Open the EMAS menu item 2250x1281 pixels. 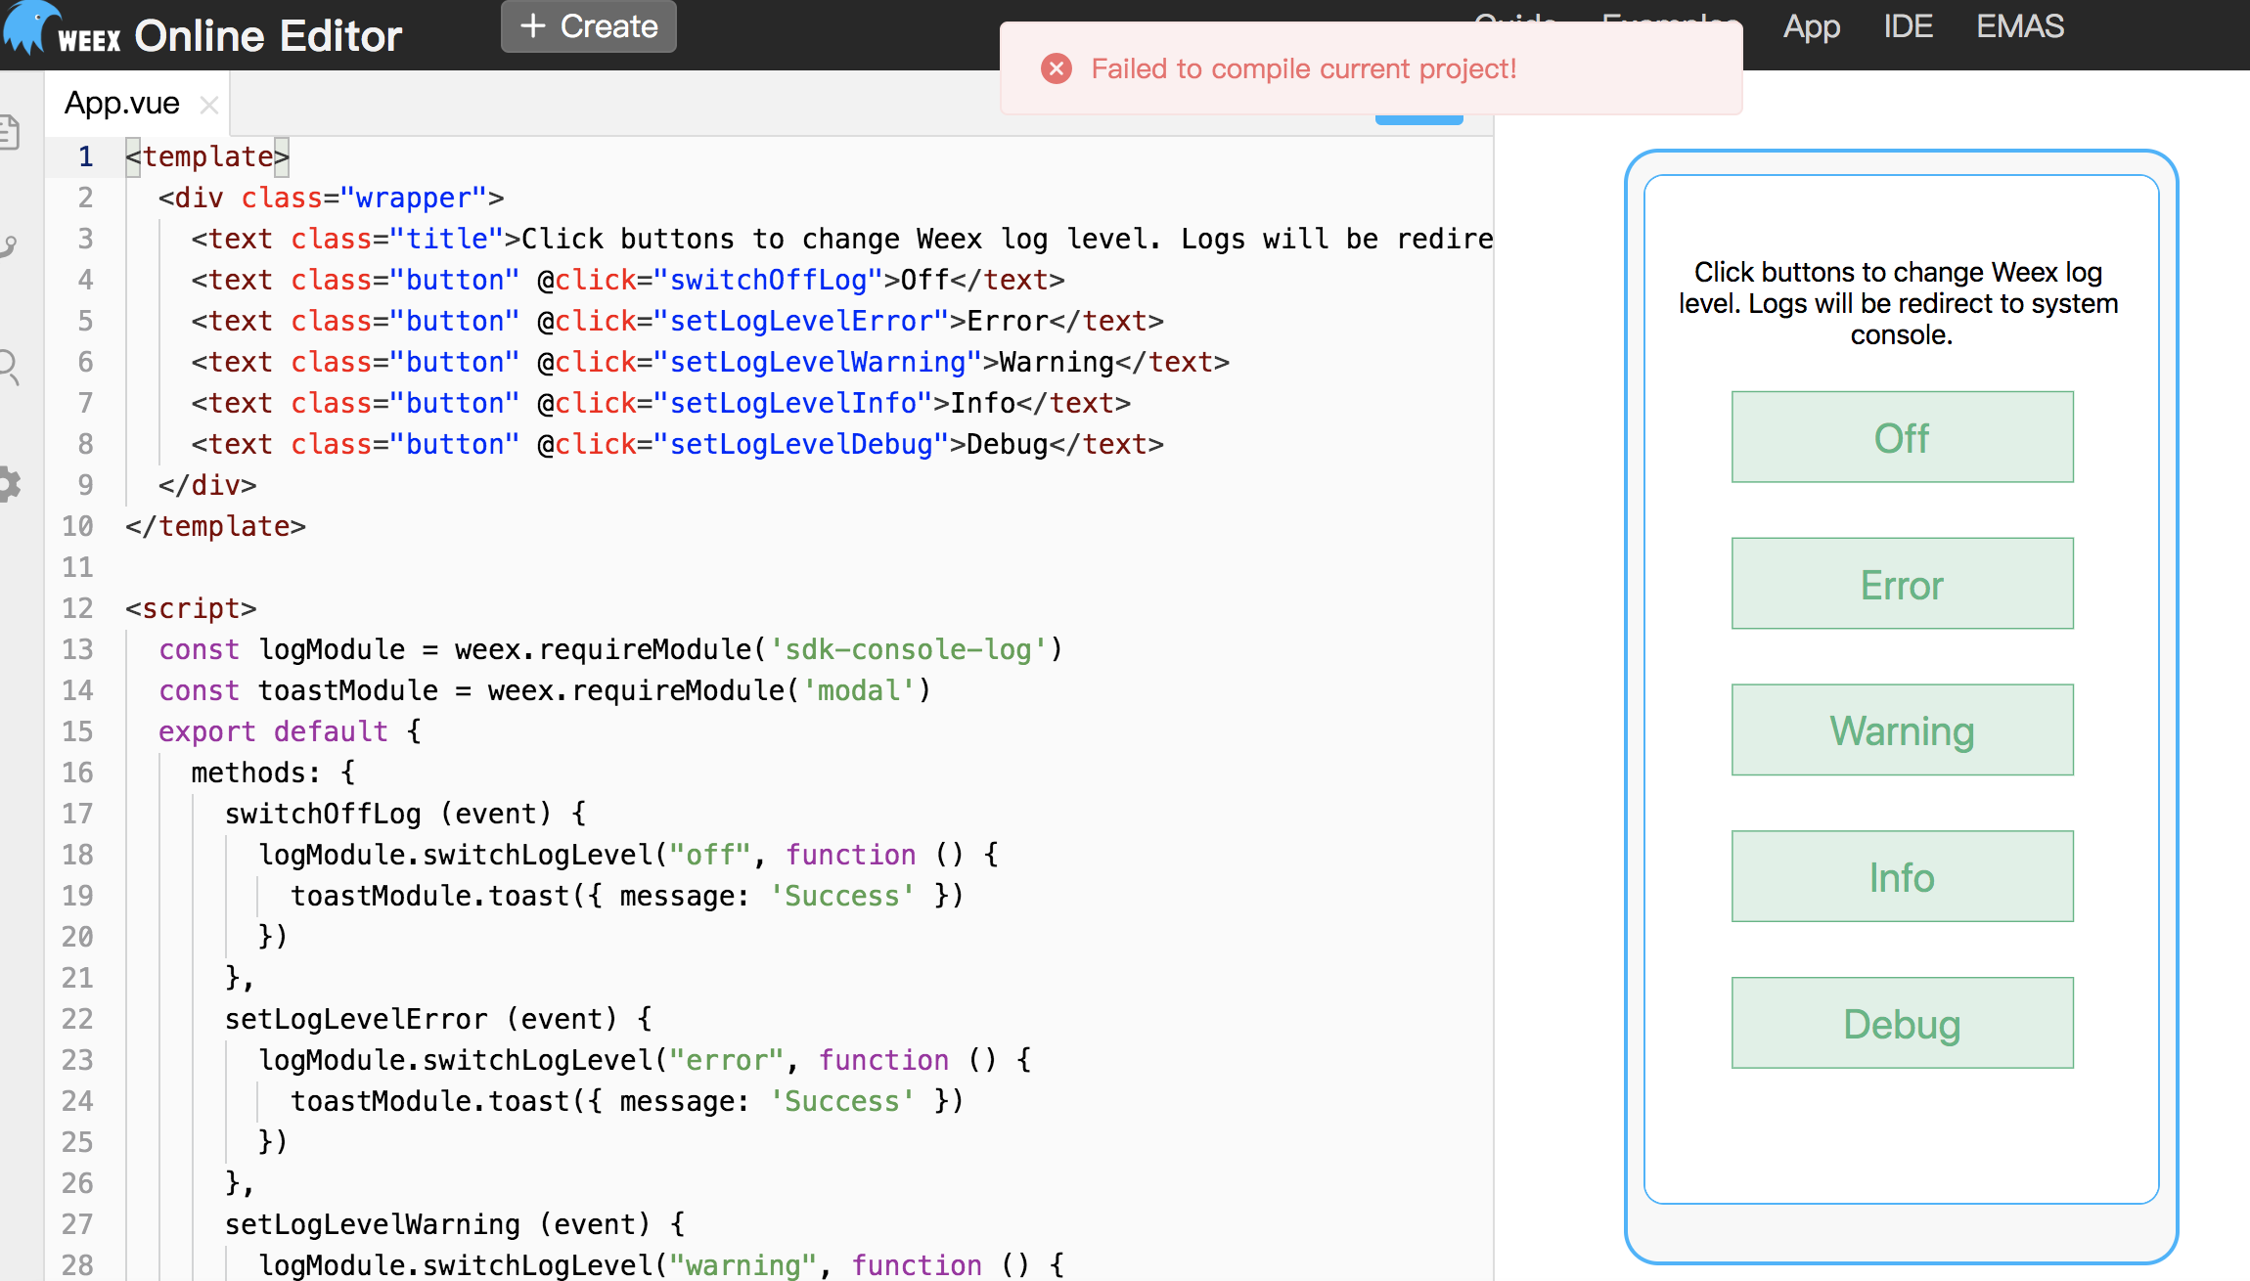click(2020, 26)
